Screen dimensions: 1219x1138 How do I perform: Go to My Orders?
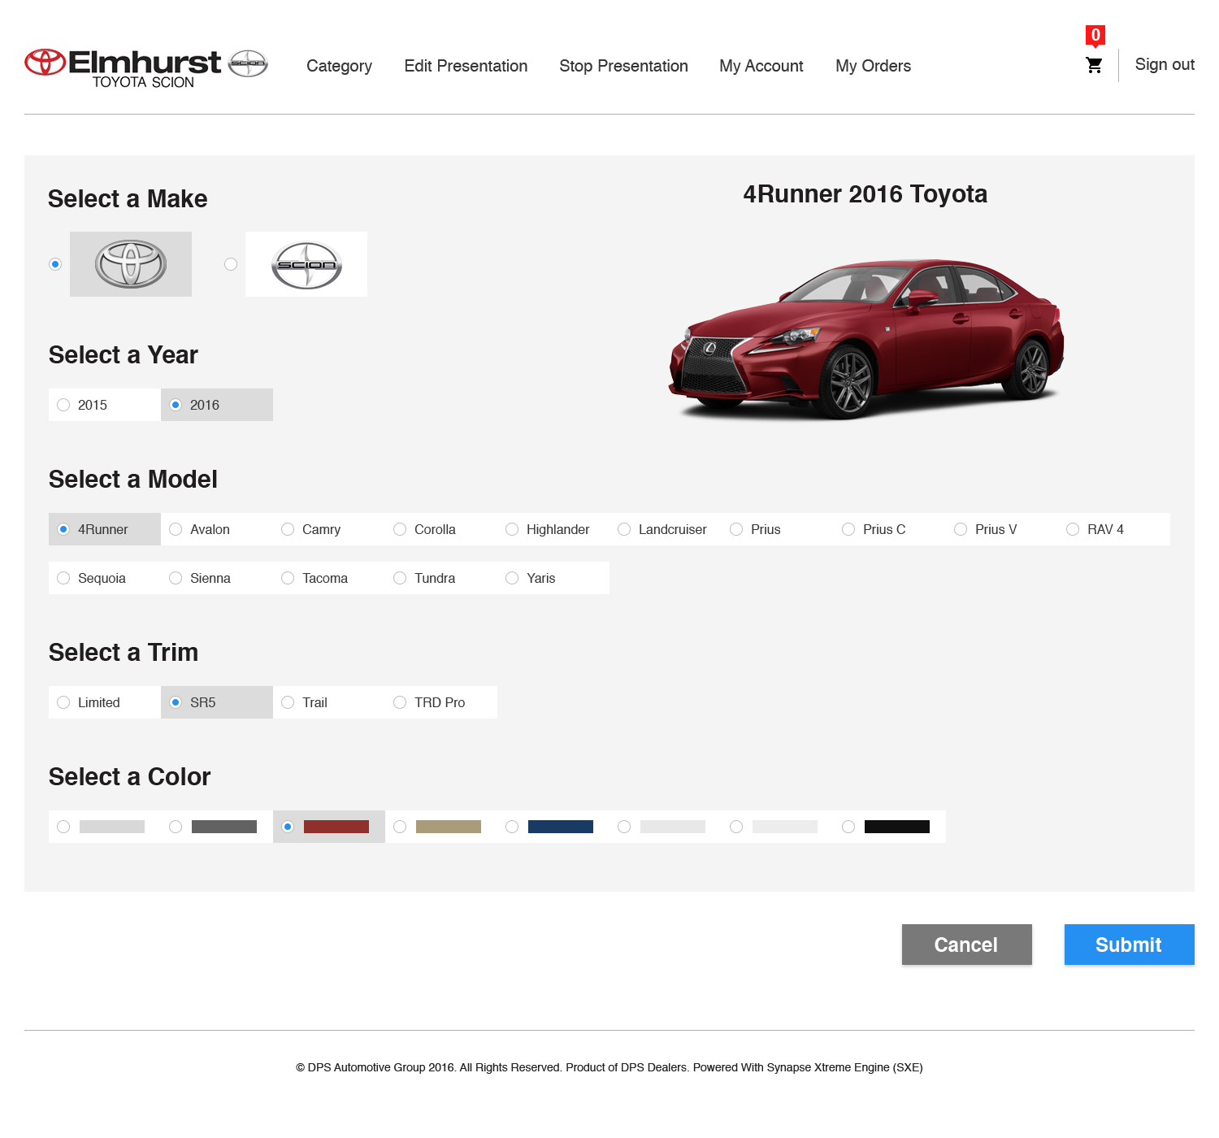coord(873,66)
